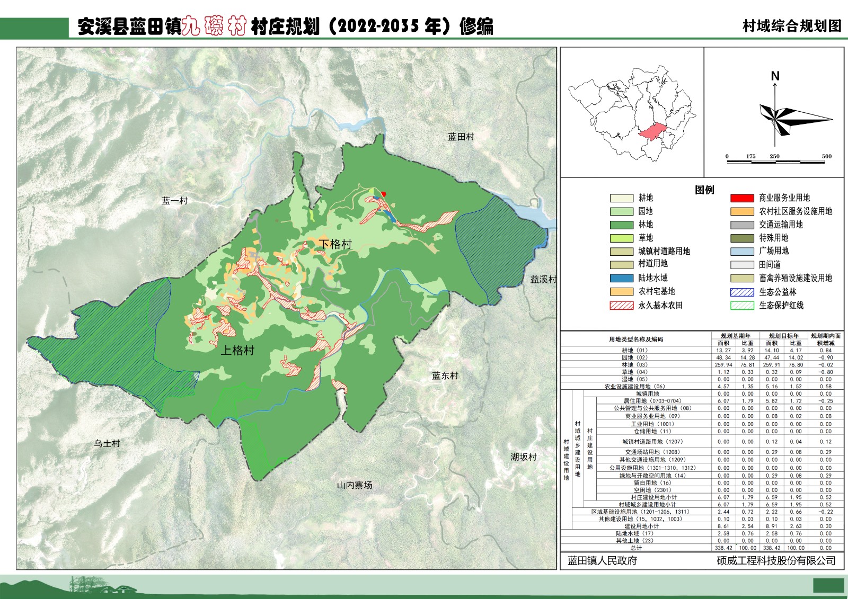Click the 林地 green legend swatch
The height and width of the screenshot is (599, 848).
621,225
